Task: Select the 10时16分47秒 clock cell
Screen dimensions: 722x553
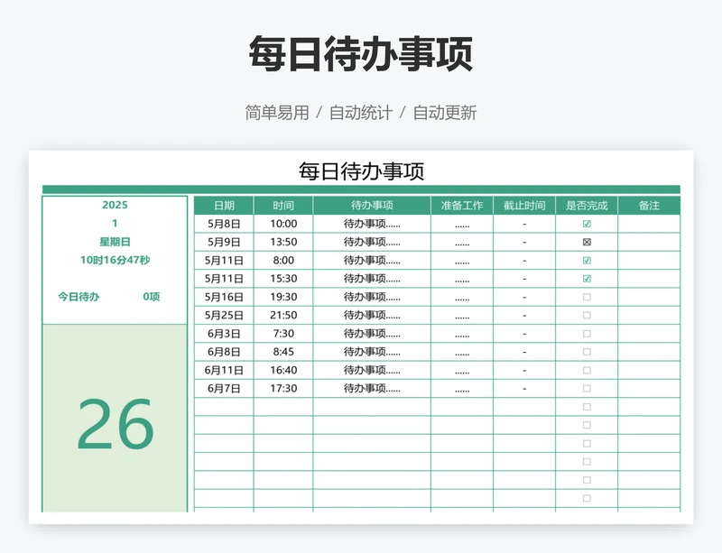Action: (x=115, y=260)
